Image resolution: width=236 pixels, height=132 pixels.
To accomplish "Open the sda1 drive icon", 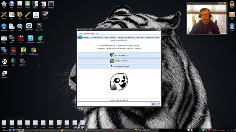I will pyautogui.click(x=4, y=124).
